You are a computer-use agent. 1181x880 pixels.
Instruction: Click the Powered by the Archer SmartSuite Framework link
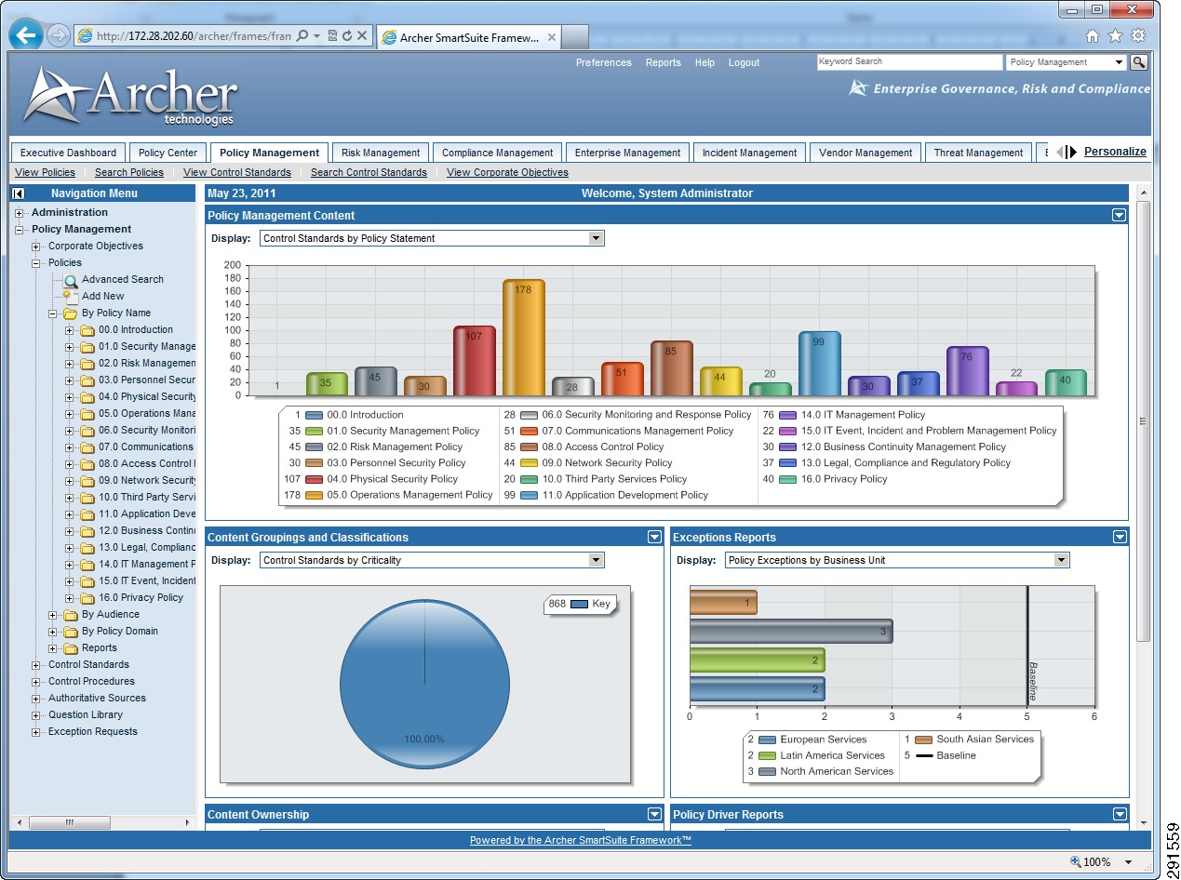pos(581,840)
